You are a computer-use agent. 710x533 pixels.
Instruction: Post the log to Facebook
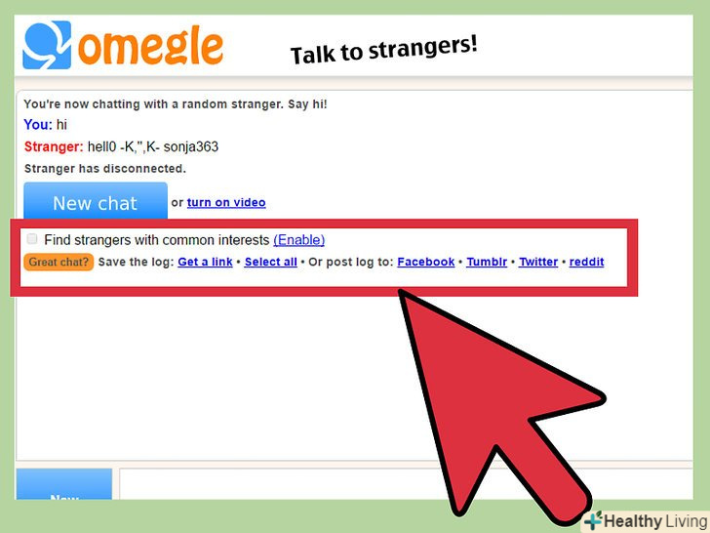tap(425, 262)
